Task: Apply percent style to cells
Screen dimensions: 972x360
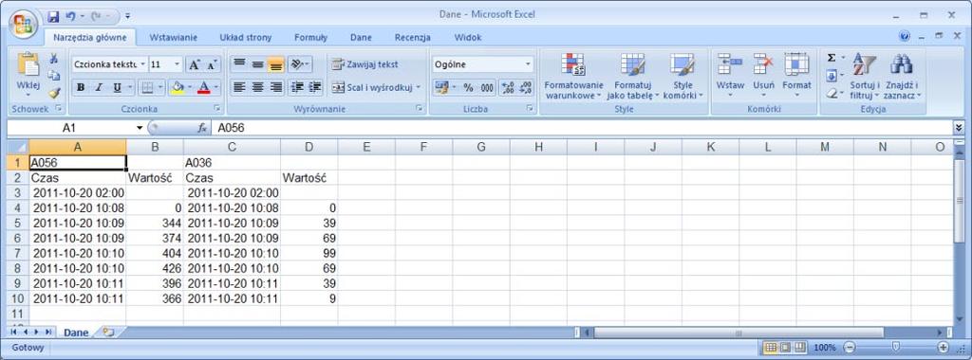Action: [469, 88]
